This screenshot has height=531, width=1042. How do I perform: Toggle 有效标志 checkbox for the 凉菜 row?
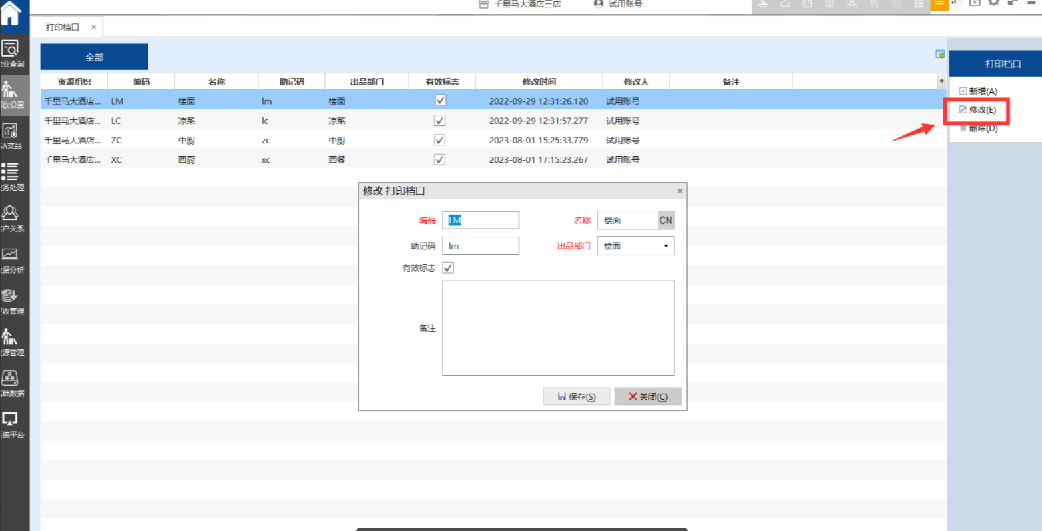pyautogui.click(x=439, y=121)
